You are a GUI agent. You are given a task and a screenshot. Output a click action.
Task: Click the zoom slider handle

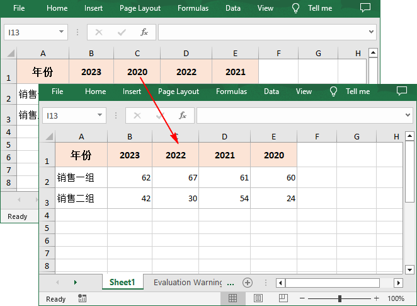point(340,298)
